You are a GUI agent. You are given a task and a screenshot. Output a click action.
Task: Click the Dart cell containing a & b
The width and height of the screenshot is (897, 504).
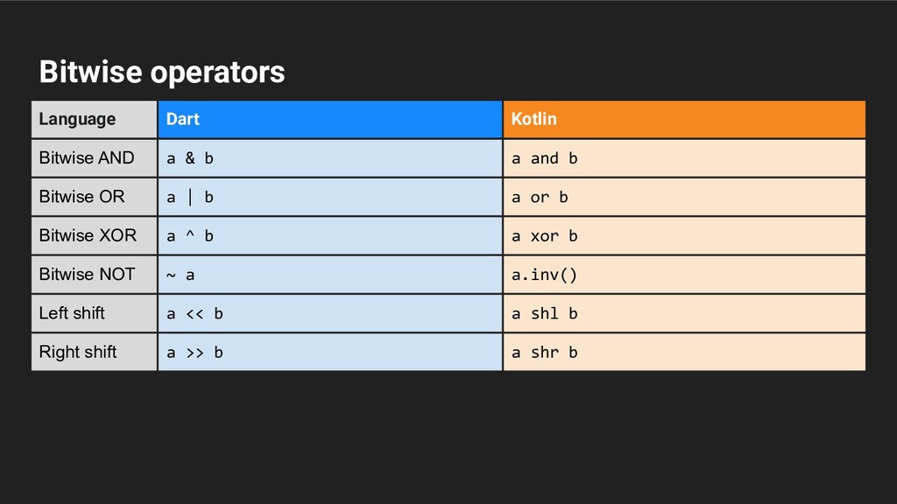[329, 158]
